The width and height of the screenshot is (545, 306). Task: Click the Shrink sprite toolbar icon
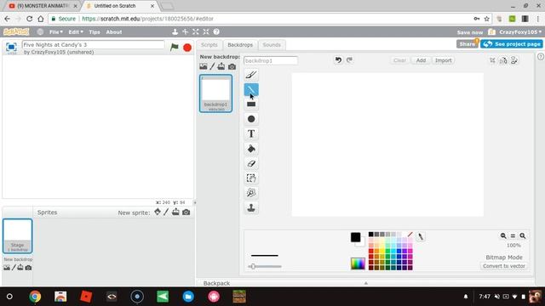[206, 32]
